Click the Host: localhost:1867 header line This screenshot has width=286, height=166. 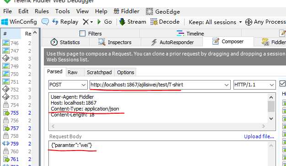pos(74,103)
